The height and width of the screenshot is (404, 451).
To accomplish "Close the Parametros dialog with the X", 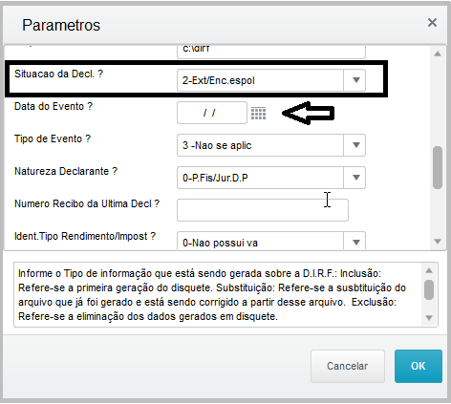I will [x=432, y=23].
